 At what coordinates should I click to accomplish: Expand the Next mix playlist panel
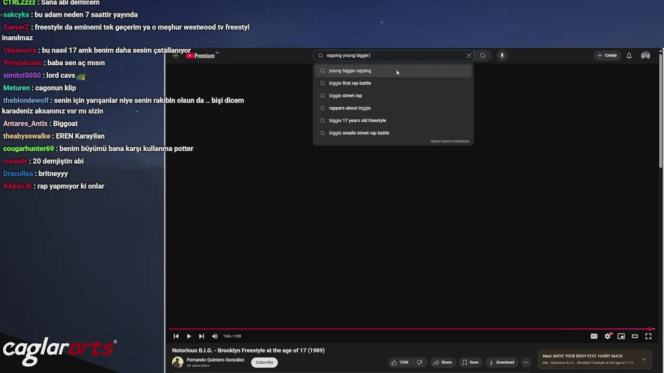point(644,359)
